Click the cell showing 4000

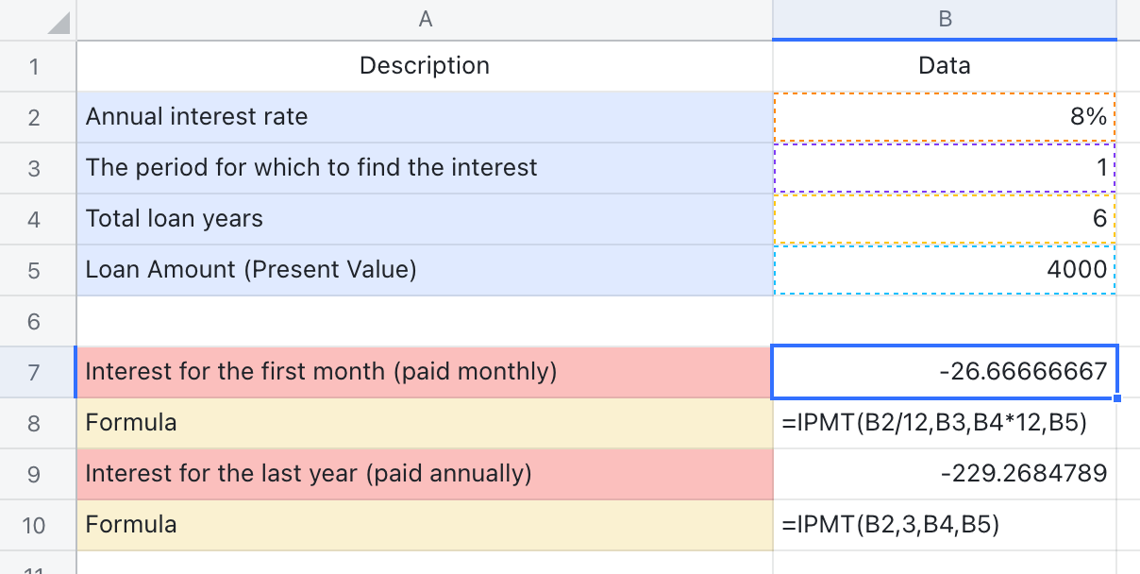click(944, 269)
